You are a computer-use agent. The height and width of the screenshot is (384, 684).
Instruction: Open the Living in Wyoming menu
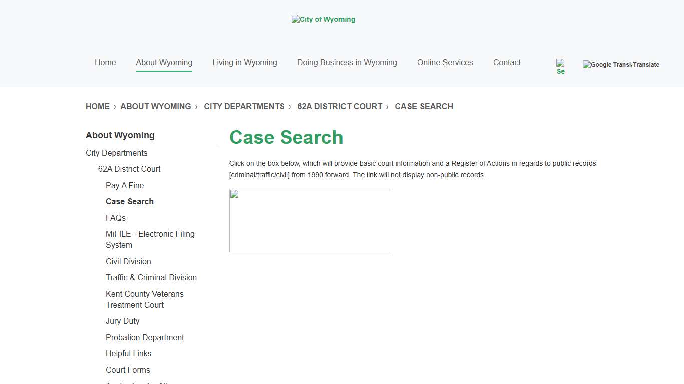(x=245, y=62)
